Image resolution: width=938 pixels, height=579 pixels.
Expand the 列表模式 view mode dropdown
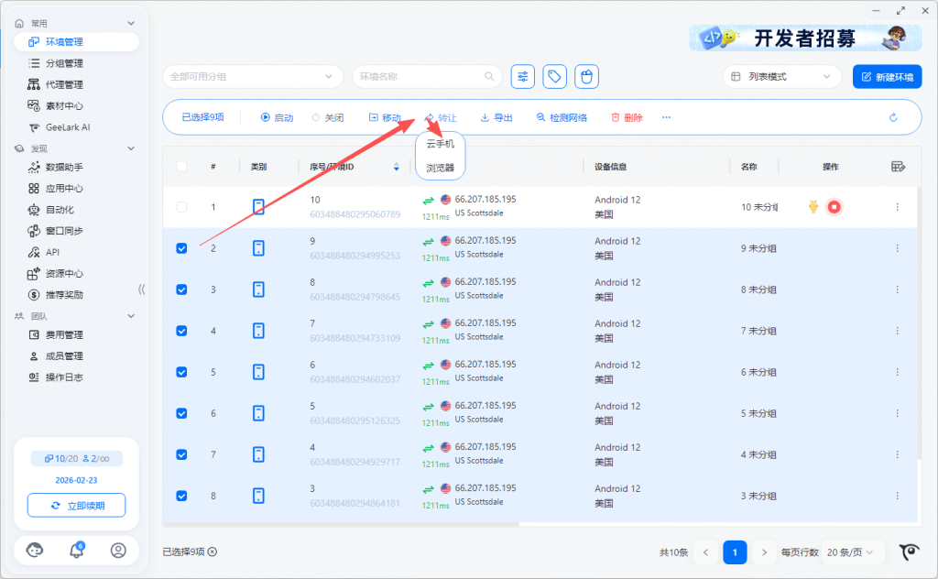click(x=781, y=77)
